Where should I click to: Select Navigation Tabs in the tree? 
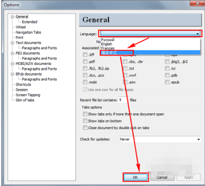[28, 32]
